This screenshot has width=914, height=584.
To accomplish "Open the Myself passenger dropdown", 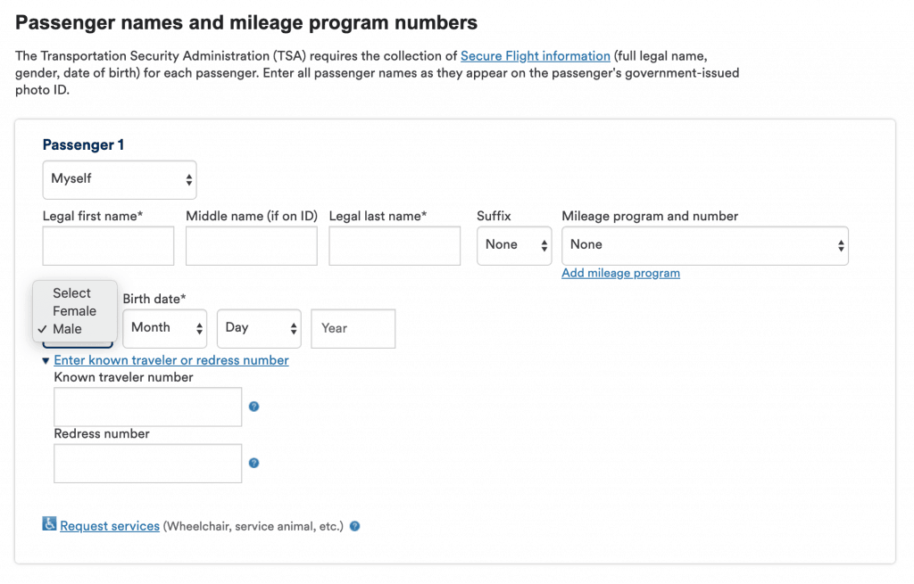I will coord(120,179).
